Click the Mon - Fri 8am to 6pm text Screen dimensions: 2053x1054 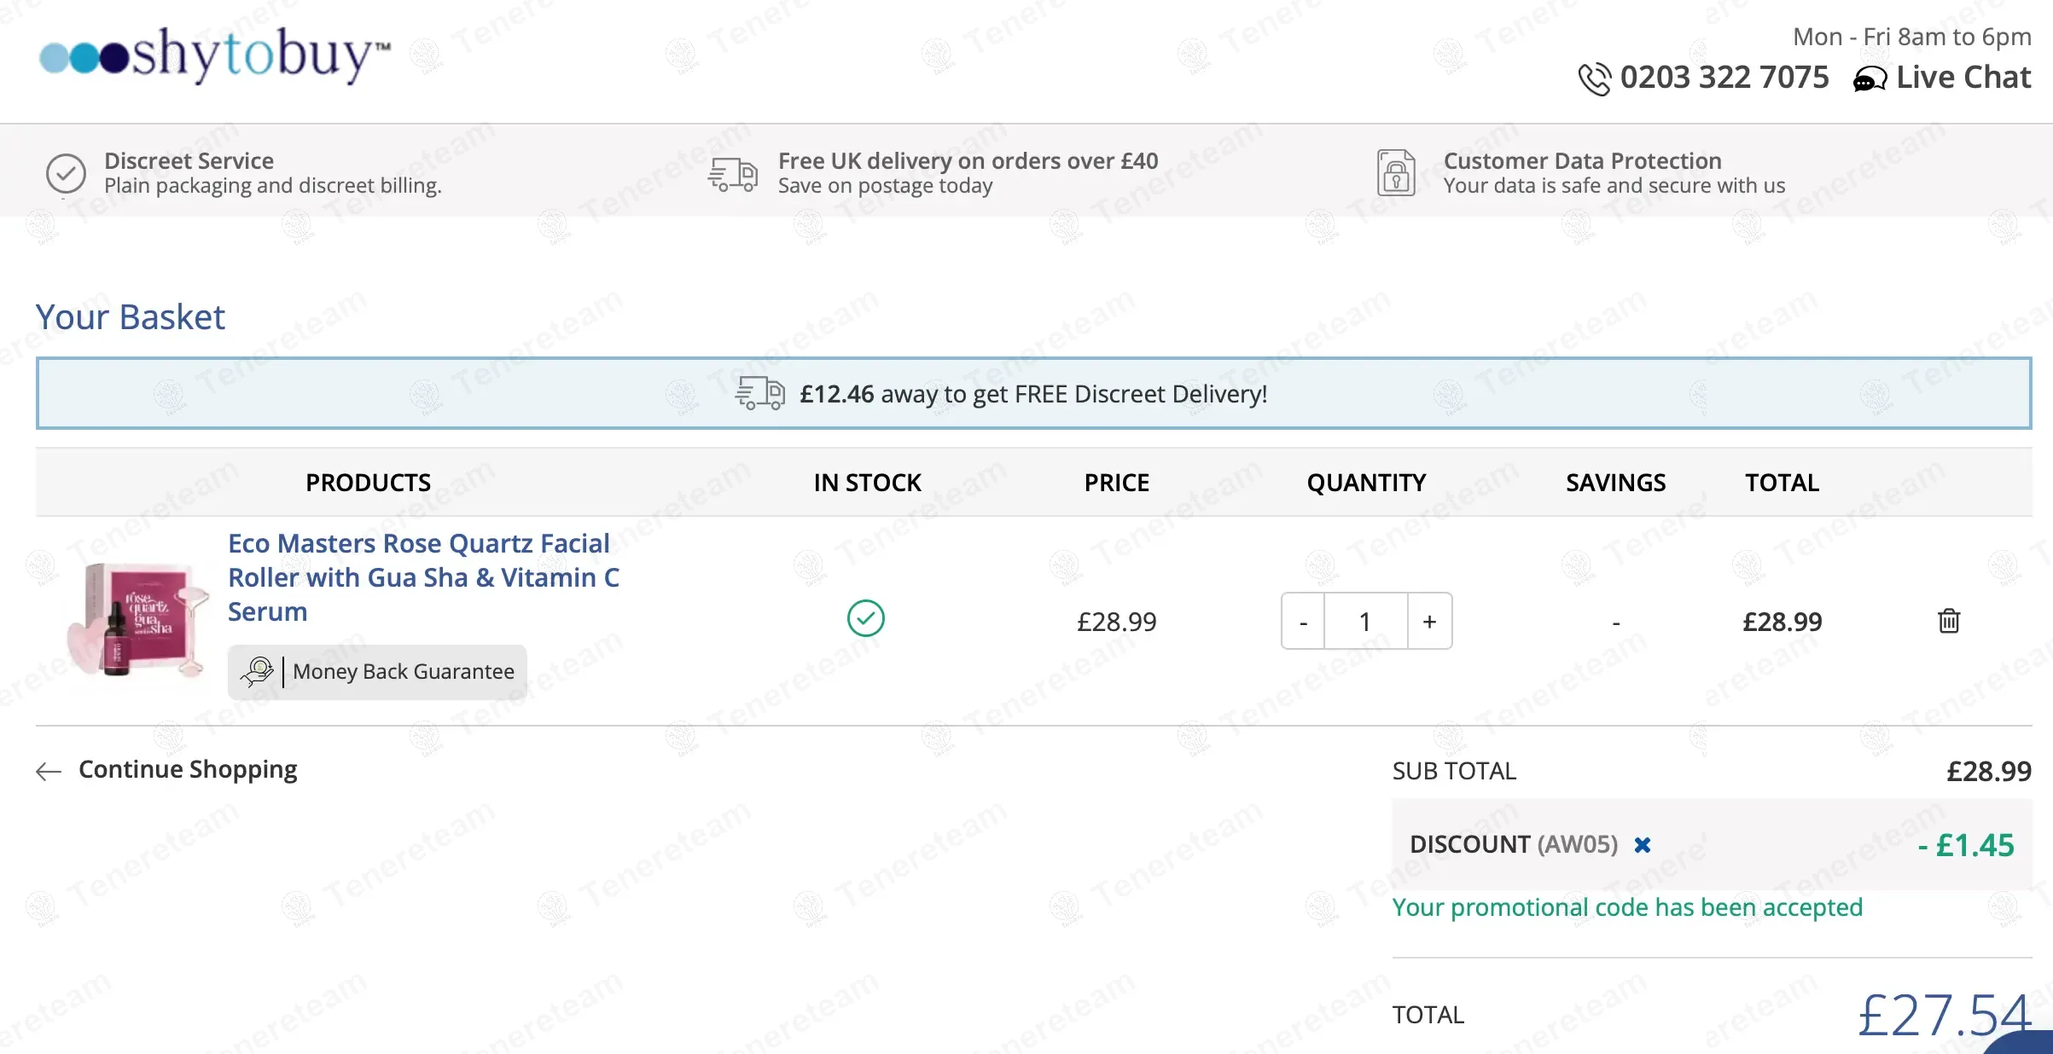[1912, 37]
